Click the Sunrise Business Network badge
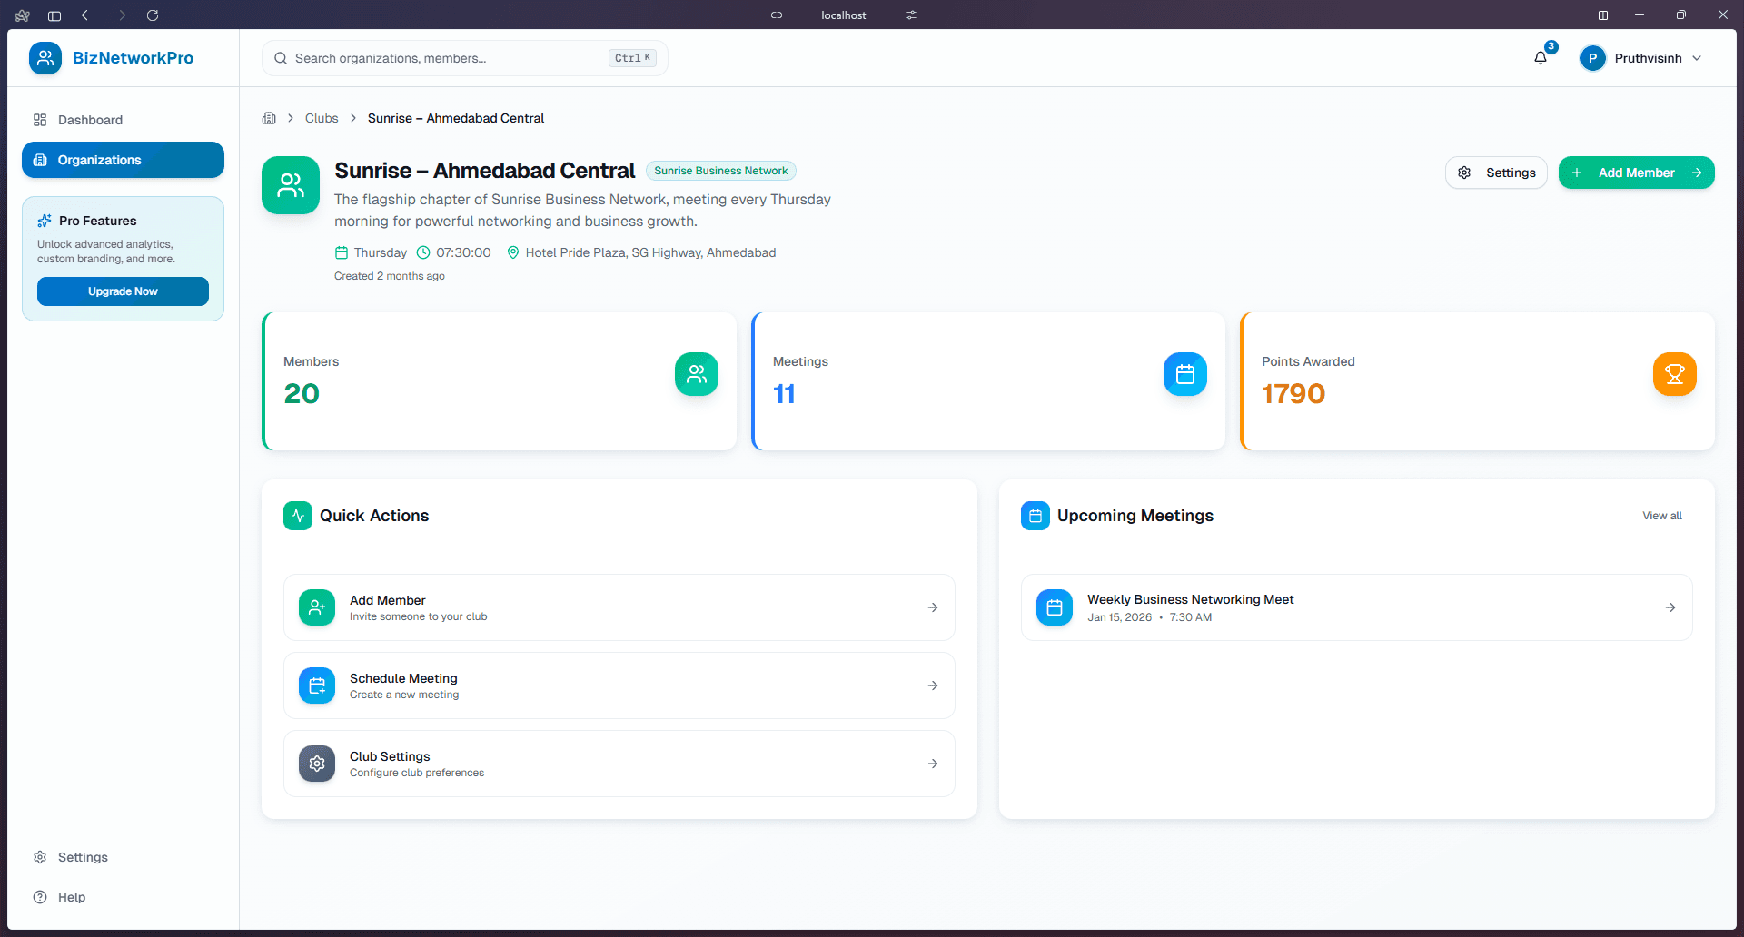 pyautogui.click(x=720, y=171)
